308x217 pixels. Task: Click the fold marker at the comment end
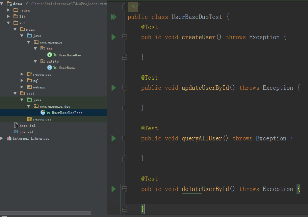[x=125, y=6]
